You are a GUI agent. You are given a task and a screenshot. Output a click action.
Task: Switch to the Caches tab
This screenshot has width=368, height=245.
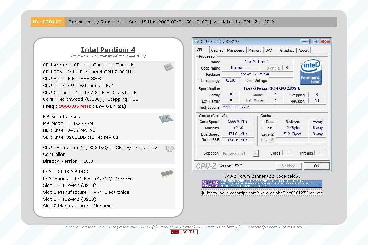tap(217, 50)
